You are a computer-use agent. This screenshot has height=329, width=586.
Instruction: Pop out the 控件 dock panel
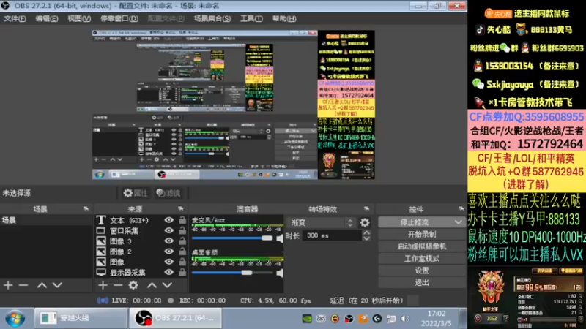[x=461, y=209]
